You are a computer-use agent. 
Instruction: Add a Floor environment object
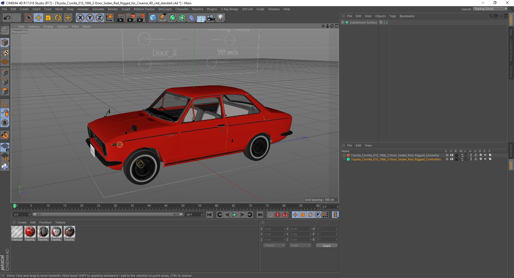201,18
